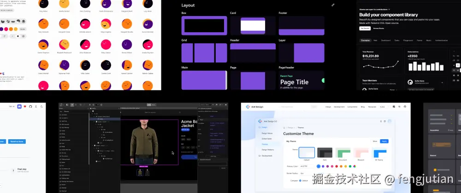The image size is (461, 193).
Task: Click the Browse Blocks link
Action: [x=378, y=28]
